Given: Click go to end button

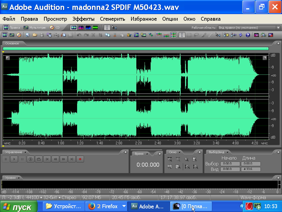Looking at the screenshot, I should click(x=72, y=159).
